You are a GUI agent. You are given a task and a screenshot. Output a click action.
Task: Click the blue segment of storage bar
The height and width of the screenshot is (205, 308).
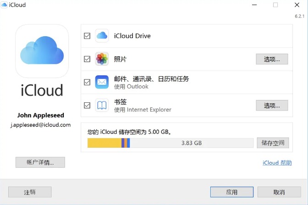[x=128, y=143]
